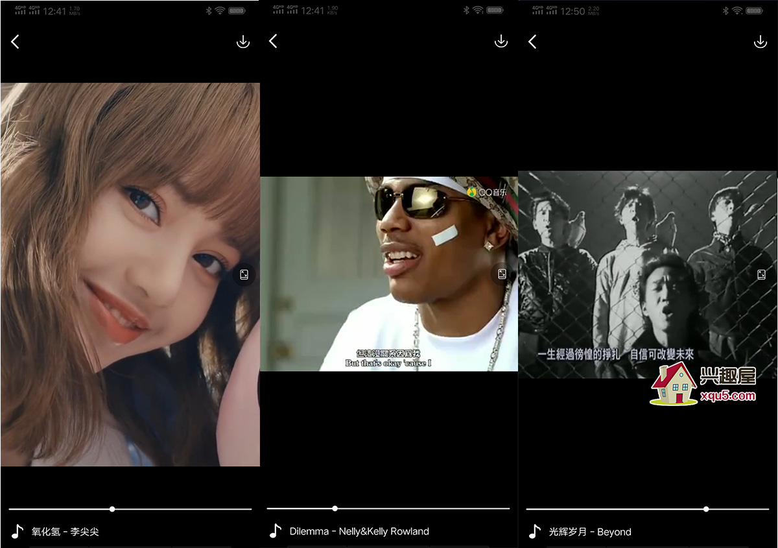
Task: Go back from the 光辉岁月 video screen
Action: (532, 42)
